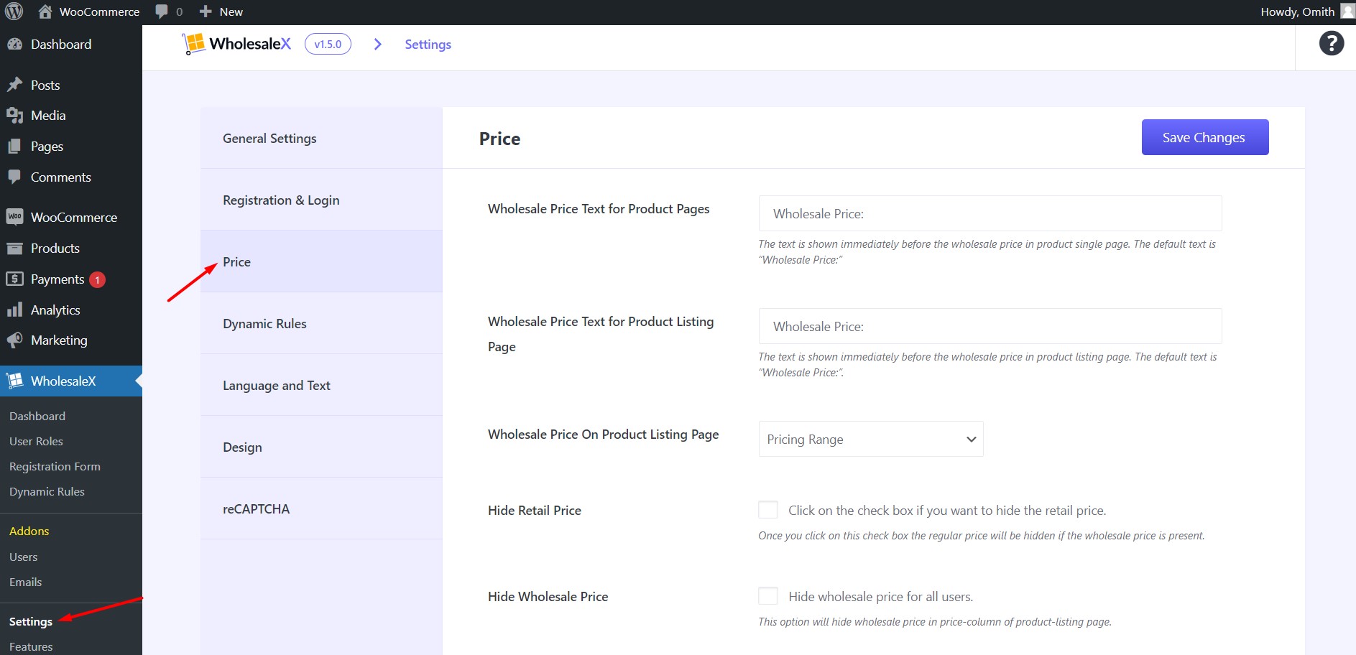Open the Dynamic Rules settings tab
This screenshot has width=1356, height=655.
click(321, 323)
